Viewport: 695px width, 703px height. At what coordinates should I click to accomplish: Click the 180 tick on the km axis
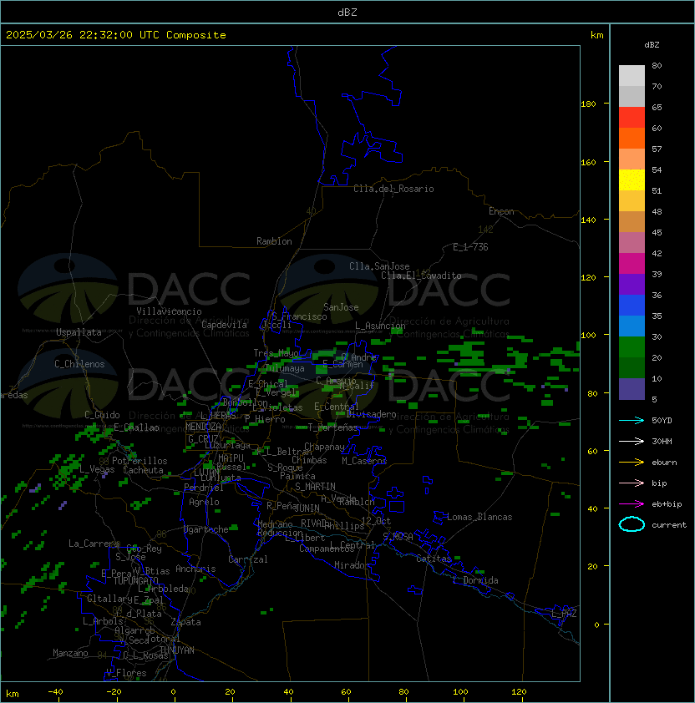pyautogui.click(x=589, y=104)
